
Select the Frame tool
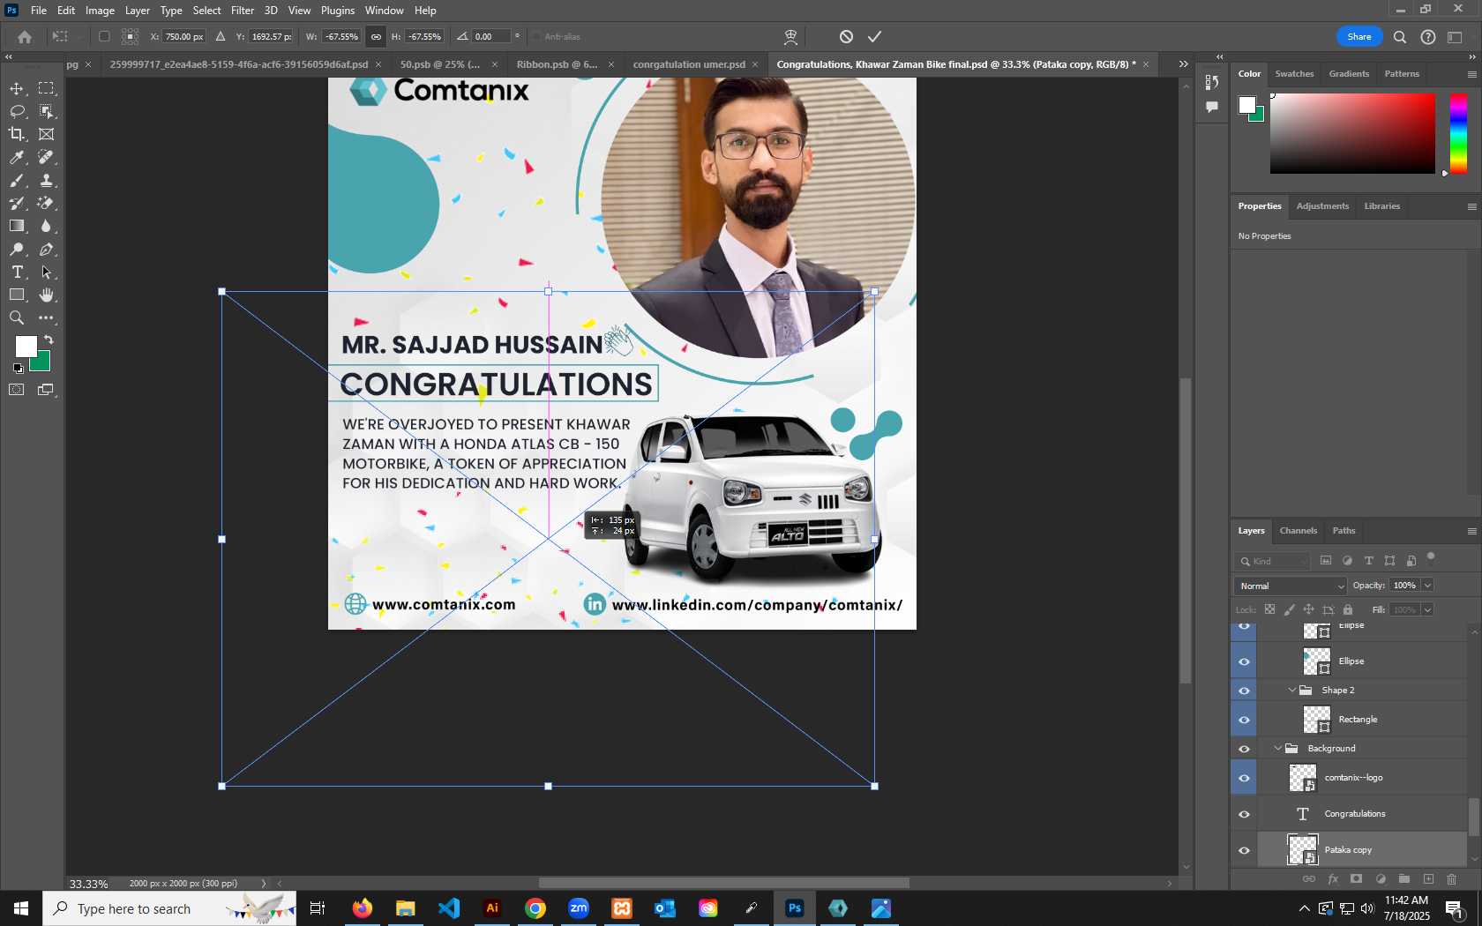tap(46, 134)
